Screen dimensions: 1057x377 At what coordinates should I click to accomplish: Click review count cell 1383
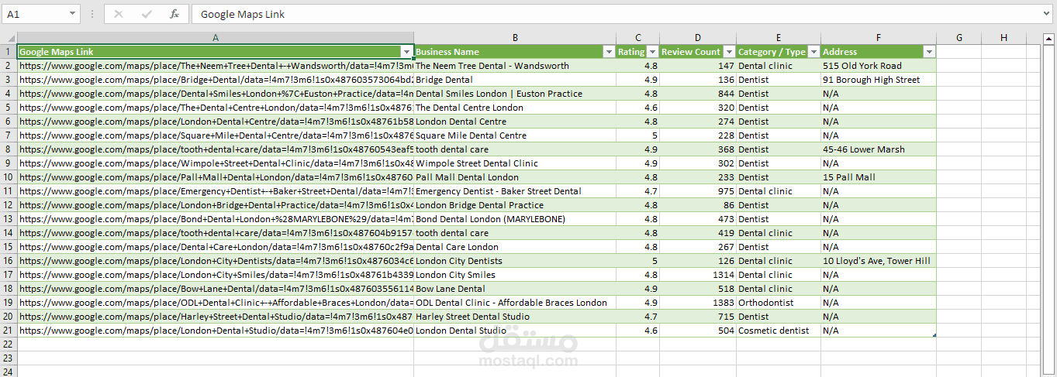pyautogui.click(x=698, y=303)
